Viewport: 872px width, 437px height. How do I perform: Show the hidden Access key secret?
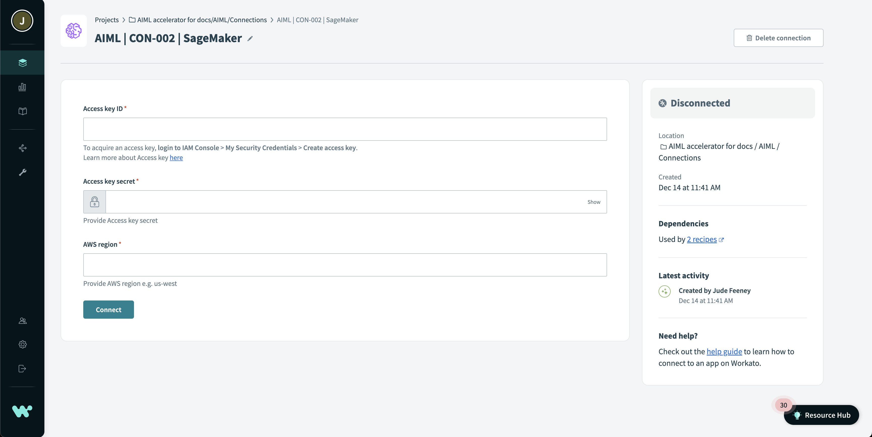[x=593, y=202]
